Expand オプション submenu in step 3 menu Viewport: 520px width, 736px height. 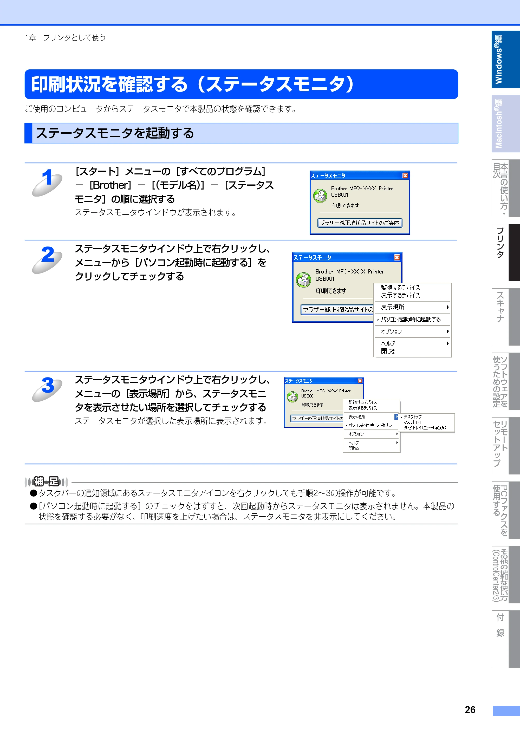pos(371,434)
